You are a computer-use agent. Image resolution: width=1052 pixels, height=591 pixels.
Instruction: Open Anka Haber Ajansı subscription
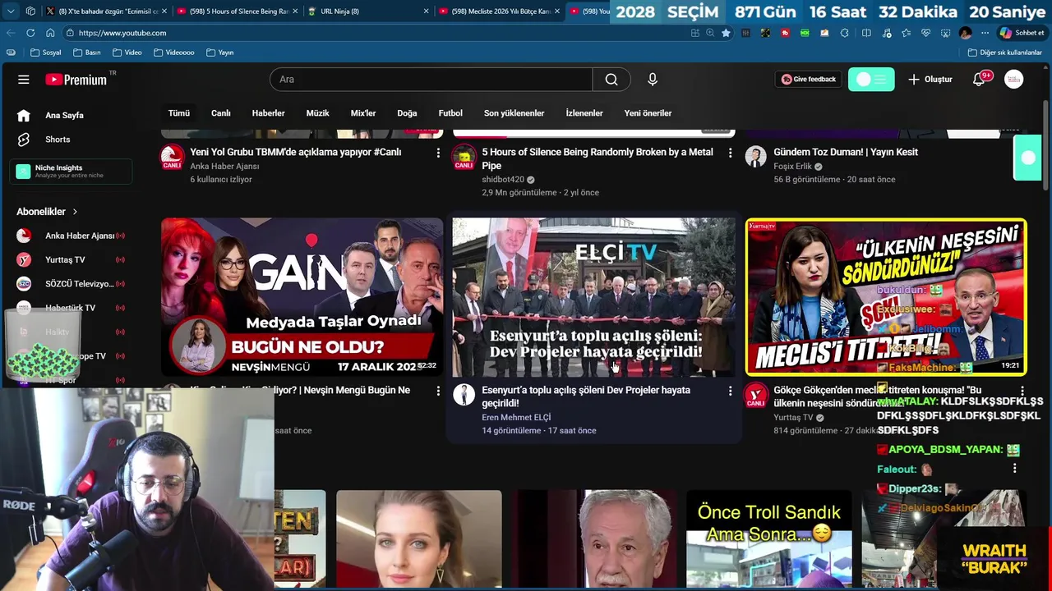[x=71, y=236]
